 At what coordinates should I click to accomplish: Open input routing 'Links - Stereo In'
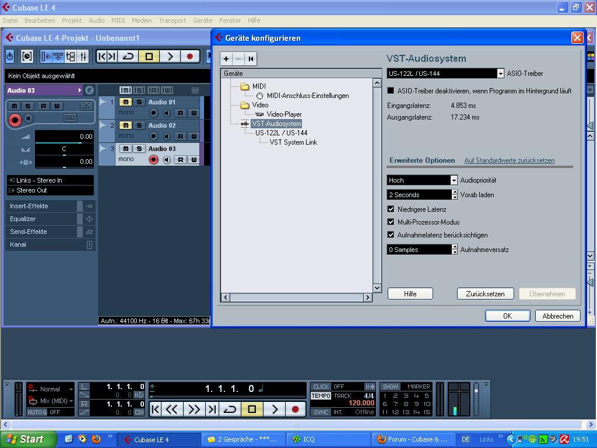[x=50, y=180]
